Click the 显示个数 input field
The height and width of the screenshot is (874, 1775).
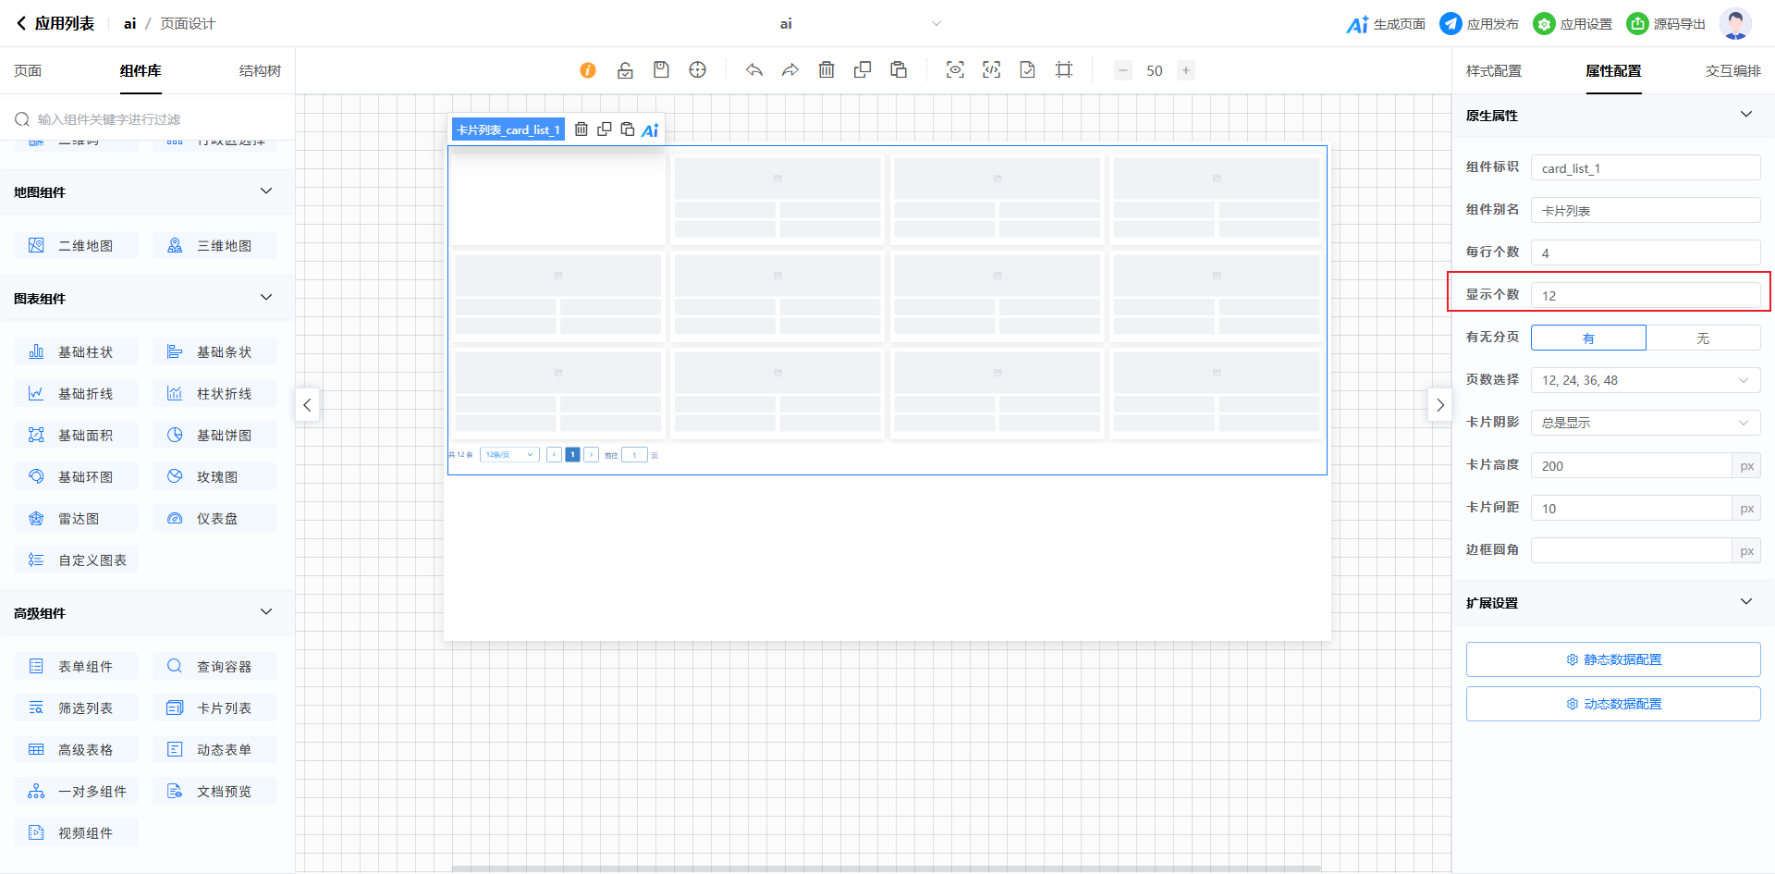(x=1646, y=295)
